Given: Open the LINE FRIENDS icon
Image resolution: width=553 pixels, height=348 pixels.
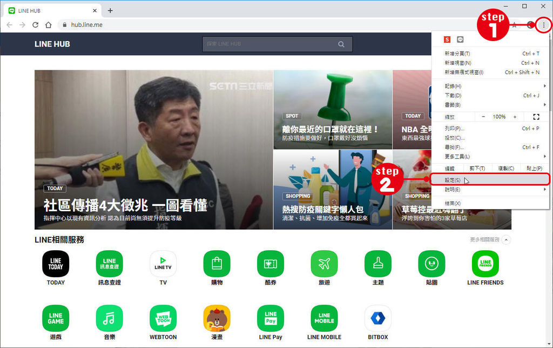Looking at the screenshot, I should 485,264.
